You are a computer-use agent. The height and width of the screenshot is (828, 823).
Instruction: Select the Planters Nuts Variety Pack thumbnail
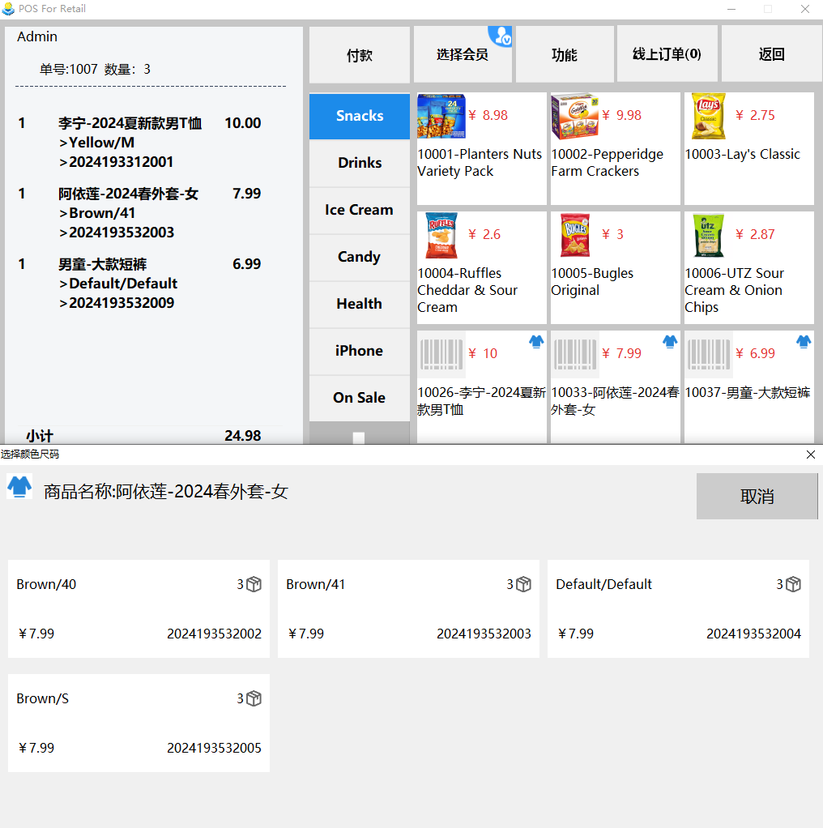pyautogui.click(x=441, y=116)
